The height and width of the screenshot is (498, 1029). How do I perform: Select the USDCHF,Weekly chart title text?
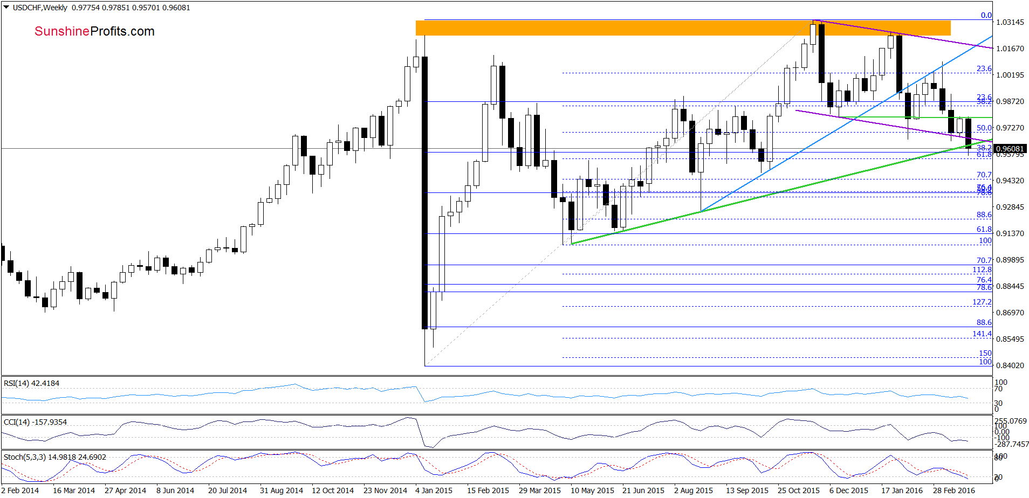point(40,8)
